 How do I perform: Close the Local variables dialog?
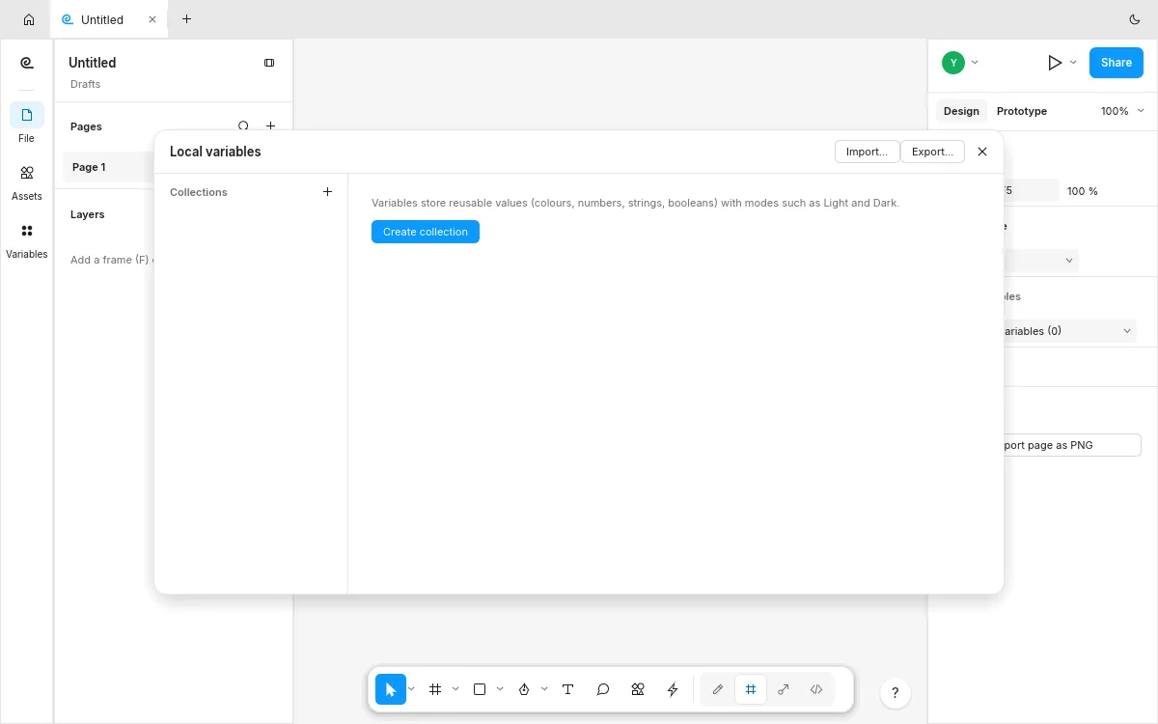tap(982, 152)
